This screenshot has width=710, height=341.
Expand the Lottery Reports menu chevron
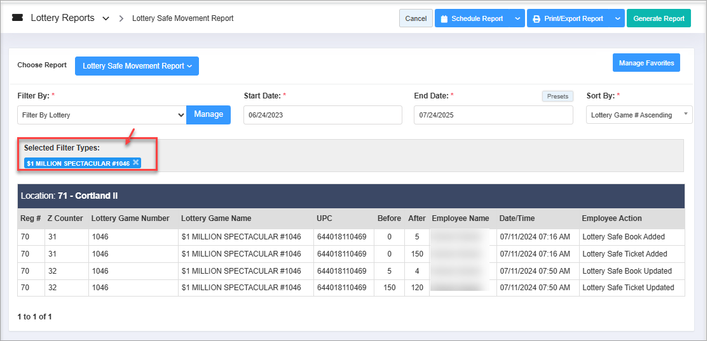[106, 18]
